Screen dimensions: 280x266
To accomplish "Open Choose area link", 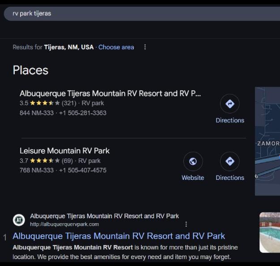I will (116, 47).
